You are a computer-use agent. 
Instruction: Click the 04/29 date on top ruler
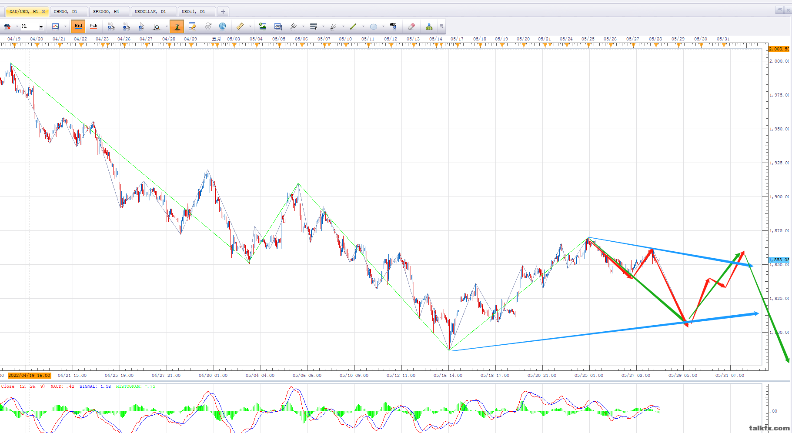(x=190, y=39)
